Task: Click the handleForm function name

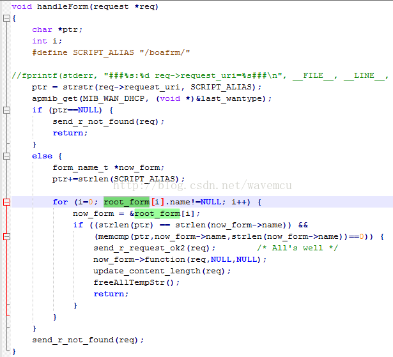Action: point(63,6)
